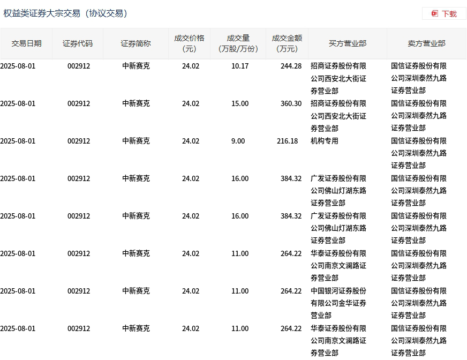Click 国信证券 seller in the 金华证券 row

pyautogui.click(x=419, y=303)
